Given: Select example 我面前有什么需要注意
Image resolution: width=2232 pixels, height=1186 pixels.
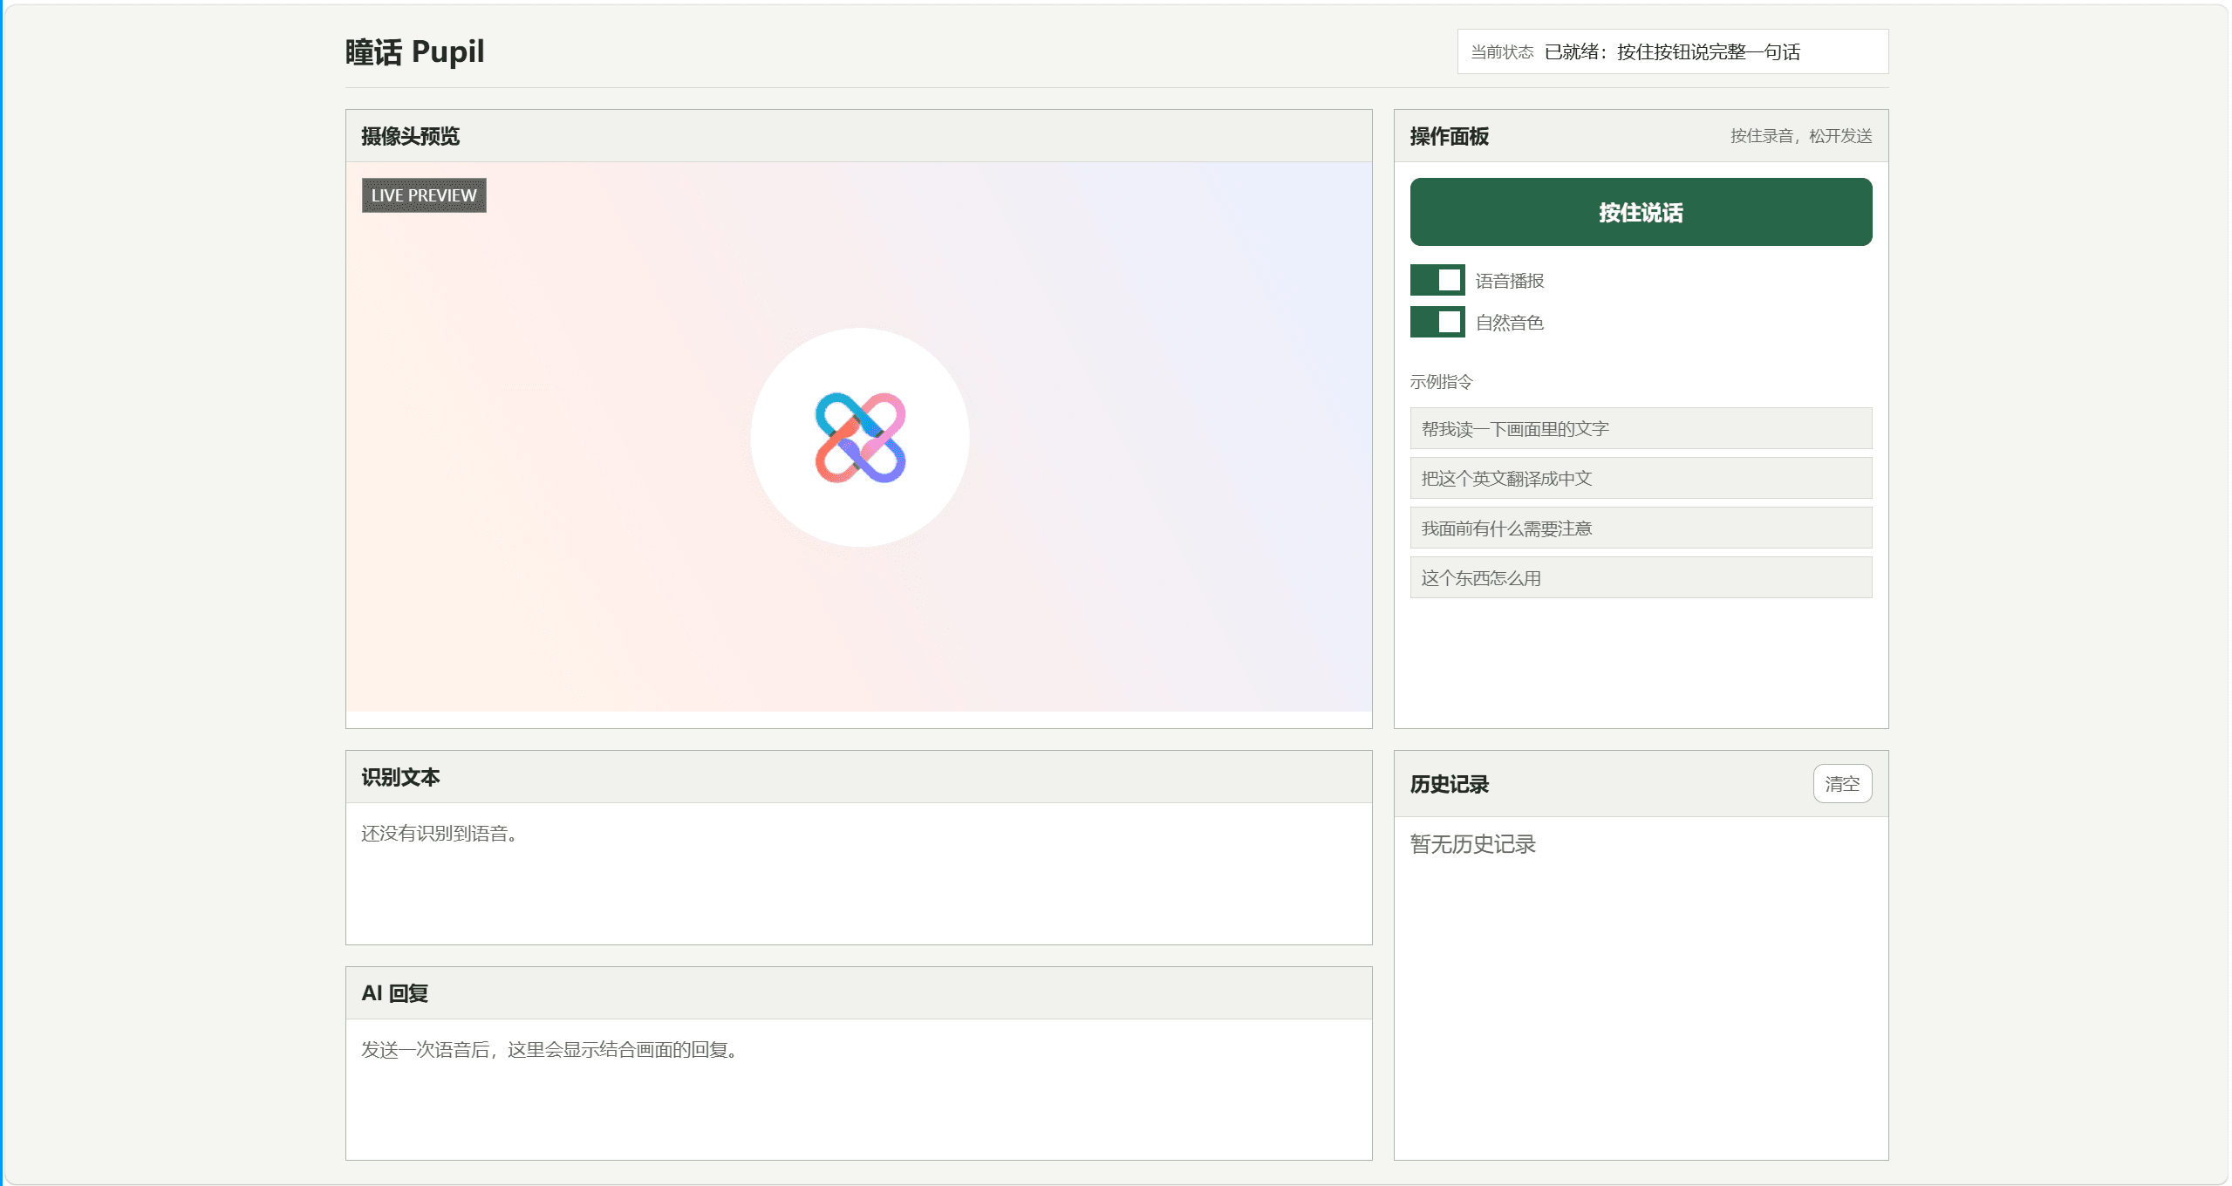Looking at the screenshot, I should coord(1641,528).
